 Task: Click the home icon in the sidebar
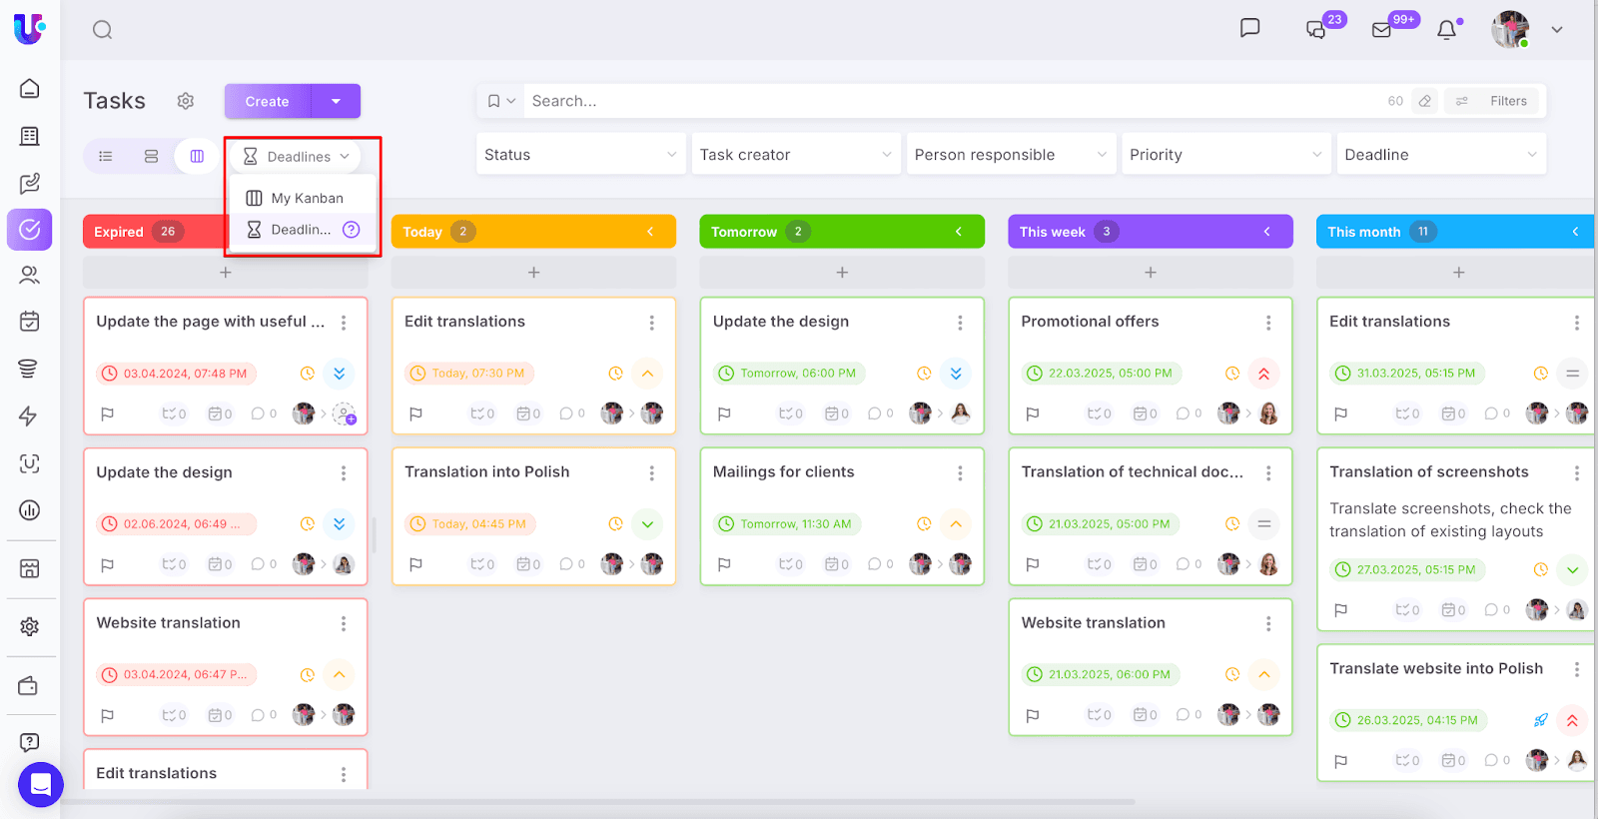click(30, 89)
